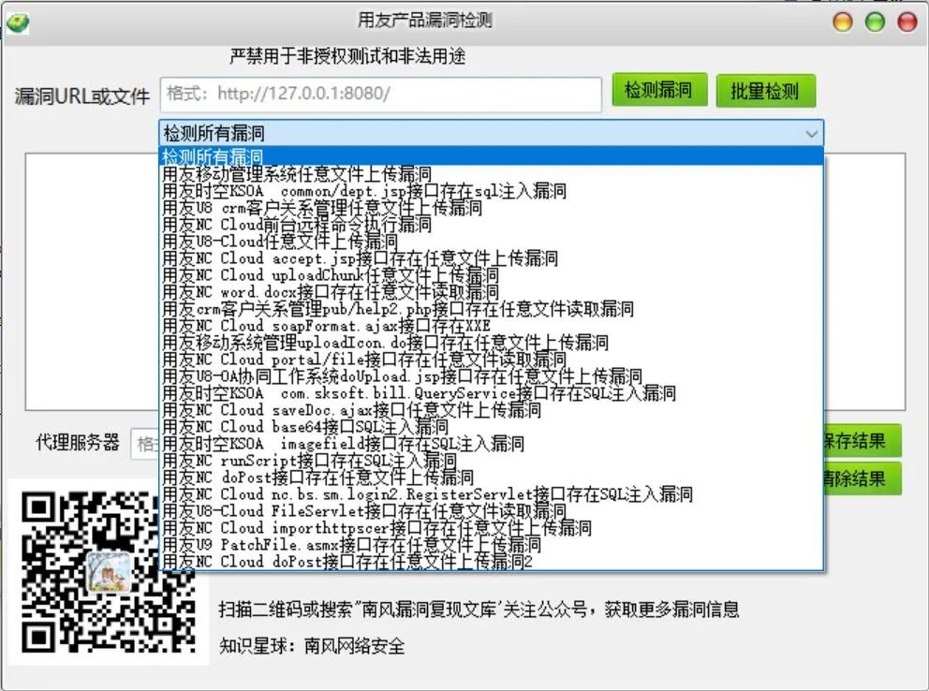Viewport: 929px width, 691px height.
Task: Collapse the 检测所有漏洞 dropdown arrow
Action: pos(811,134)
